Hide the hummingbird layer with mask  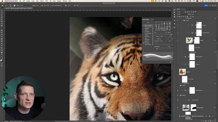click(178, 40)
